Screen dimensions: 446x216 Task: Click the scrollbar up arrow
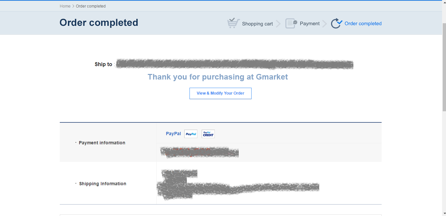(x=444, y=2)
